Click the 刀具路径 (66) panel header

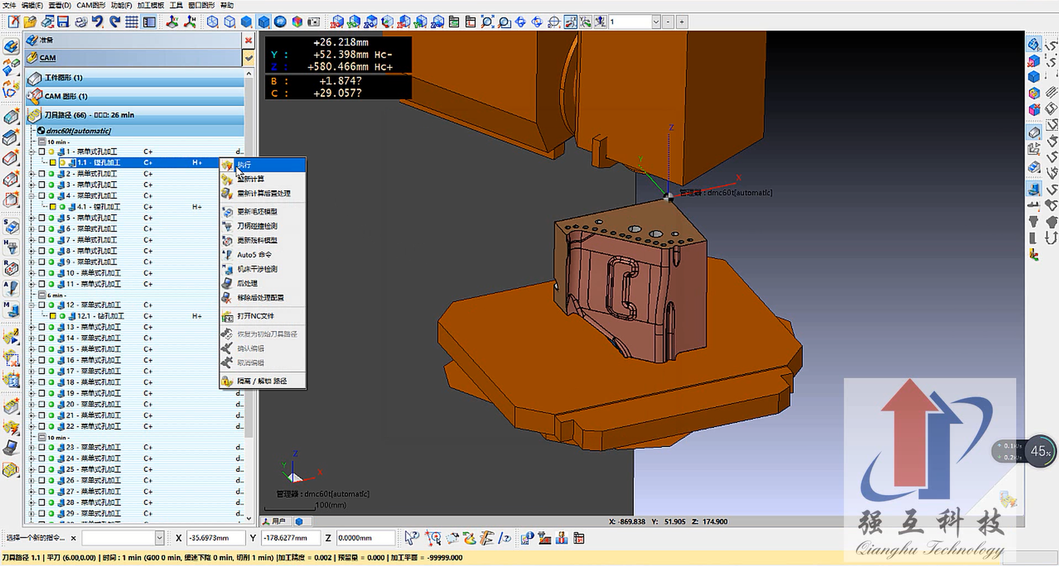(x=136, y=115)
